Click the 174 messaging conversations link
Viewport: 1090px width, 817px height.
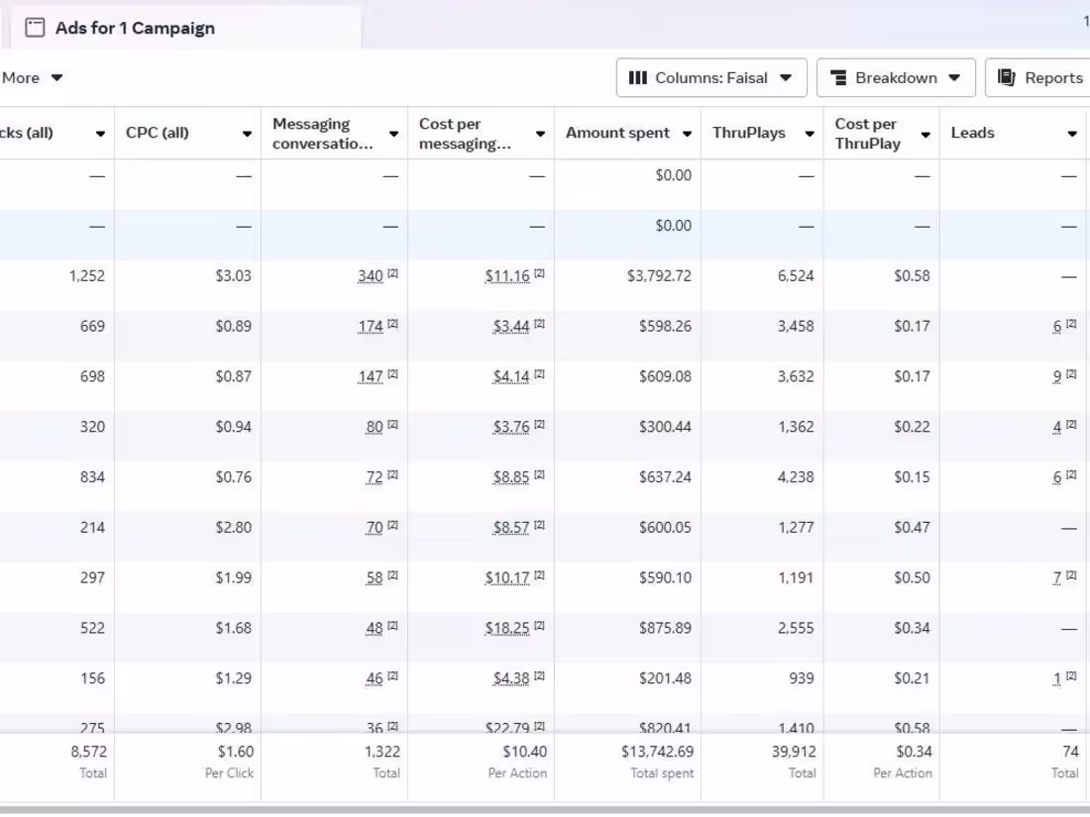(x=370, y=327)
